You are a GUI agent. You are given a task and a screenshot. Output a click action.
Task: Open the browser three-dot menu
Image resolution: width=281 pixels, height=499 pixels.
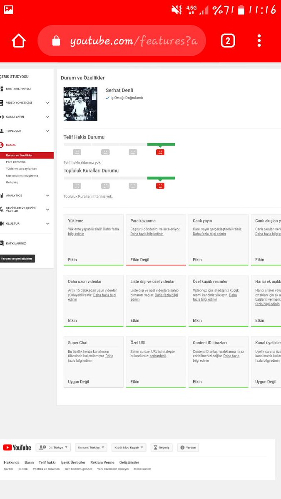pos(259,41)
